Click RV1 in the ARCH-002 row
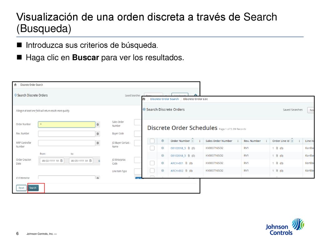The width and height of the screenshot is (320, 240). pyautogui.click(x=246, y=171)
